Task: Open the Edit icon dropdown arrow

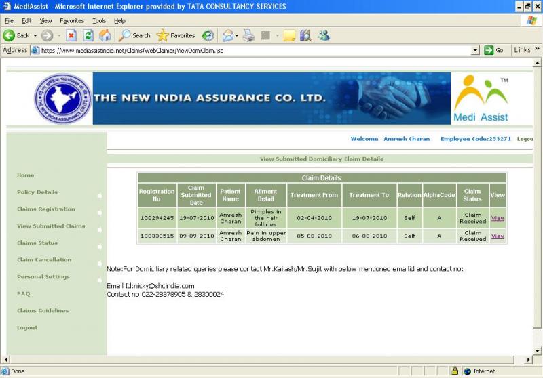Action: click(x=277, y=35)
